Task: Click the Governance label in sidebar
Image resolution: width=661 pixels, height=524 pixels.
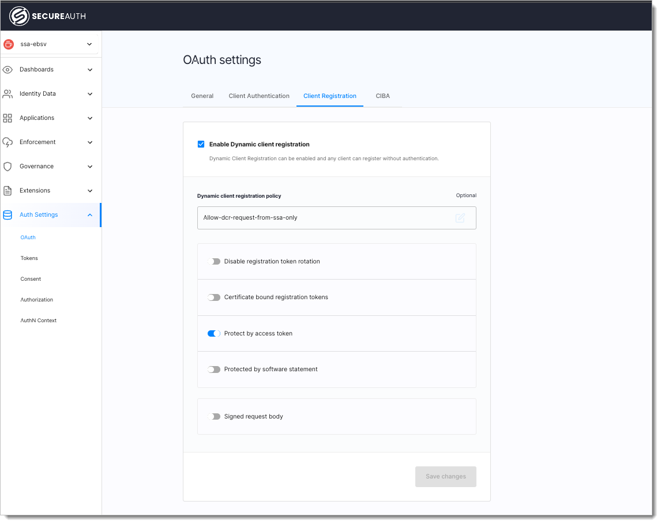Action: 37,167
